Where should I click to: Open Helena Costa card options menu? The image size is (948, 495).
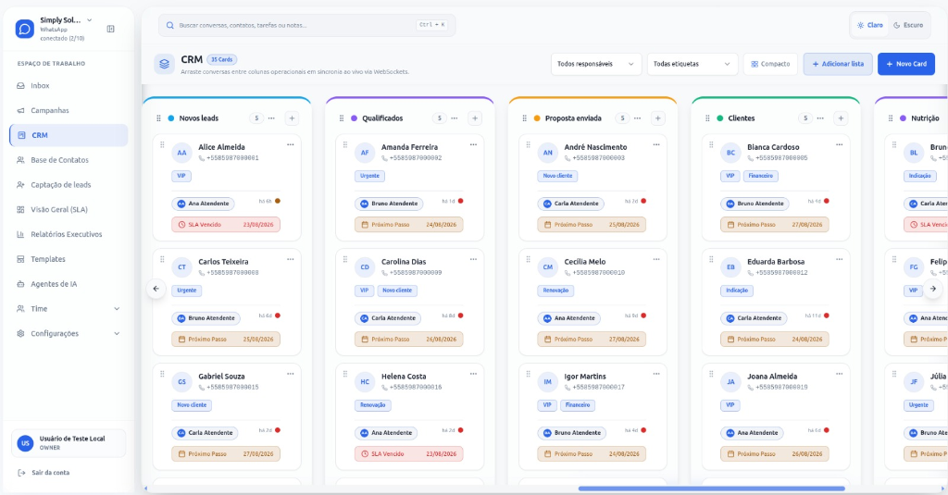[473, 374]
